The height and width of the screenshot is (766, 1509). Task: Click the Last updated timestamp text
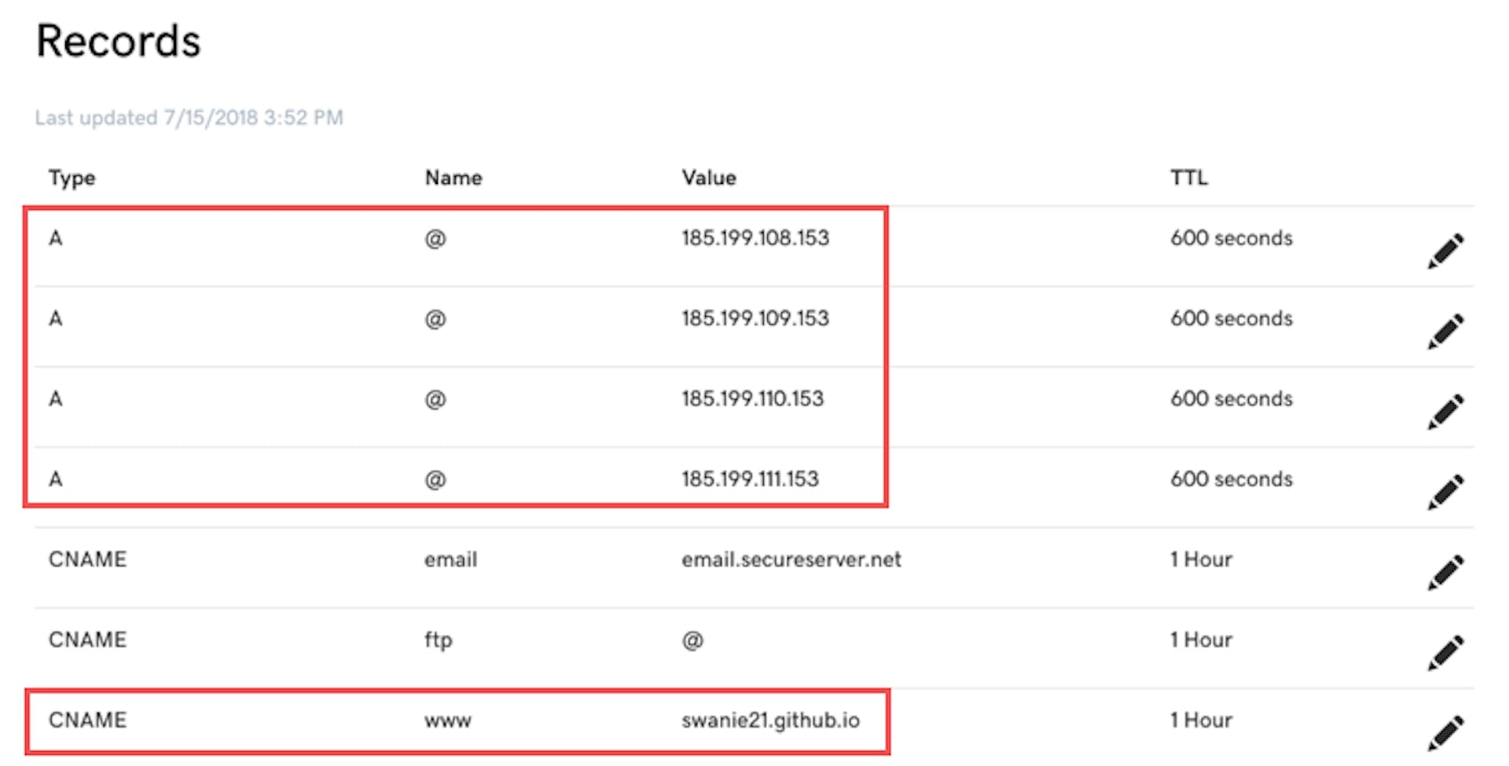pos(189,118)
